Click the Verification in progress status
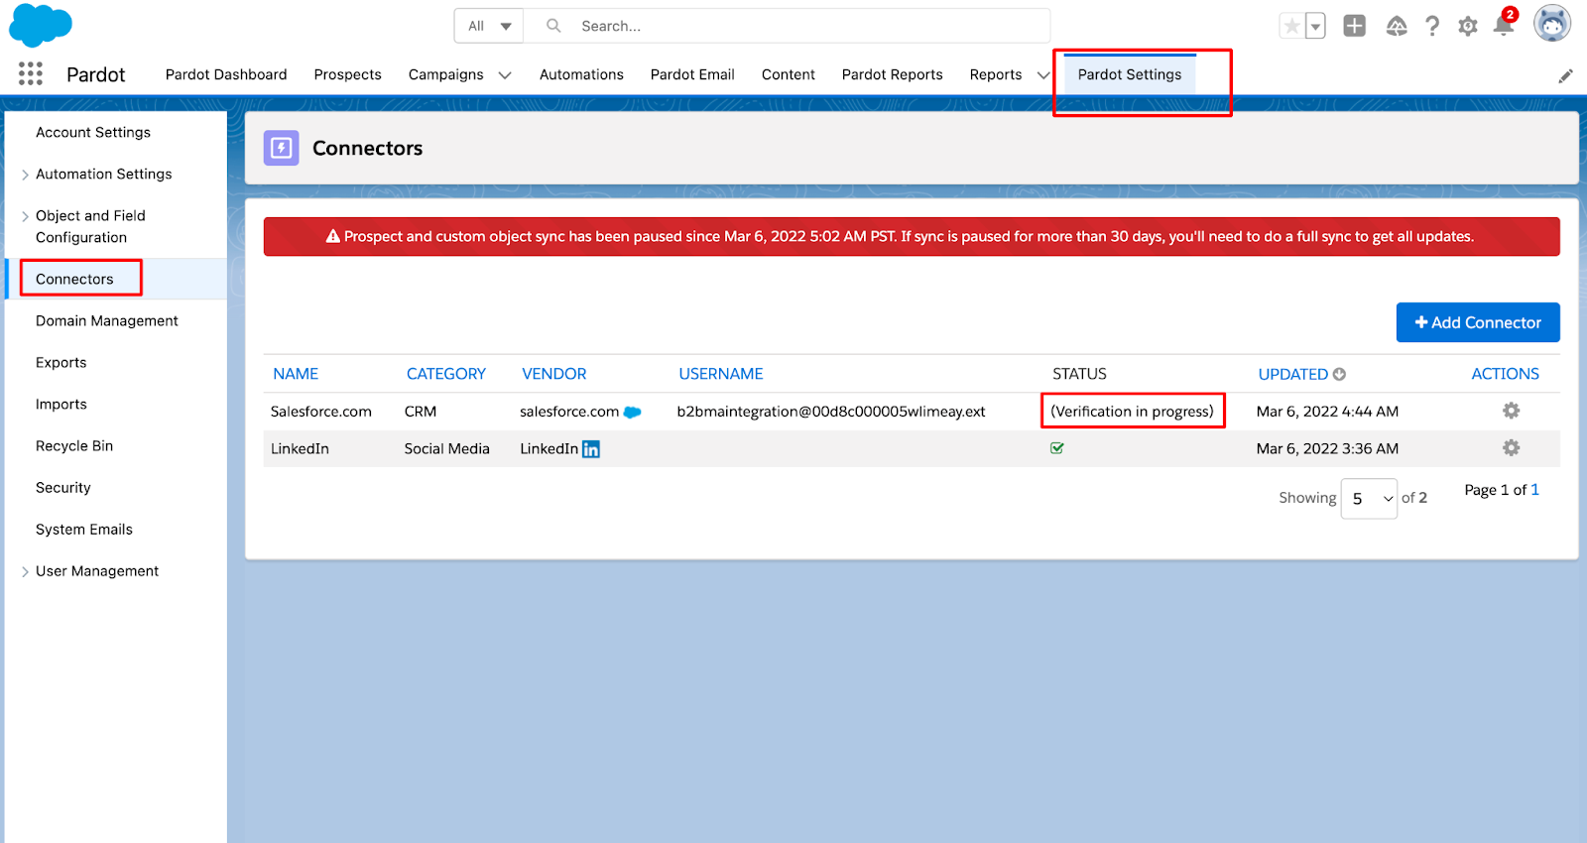The image size is (1587, 843). (x=1133, y=412)
